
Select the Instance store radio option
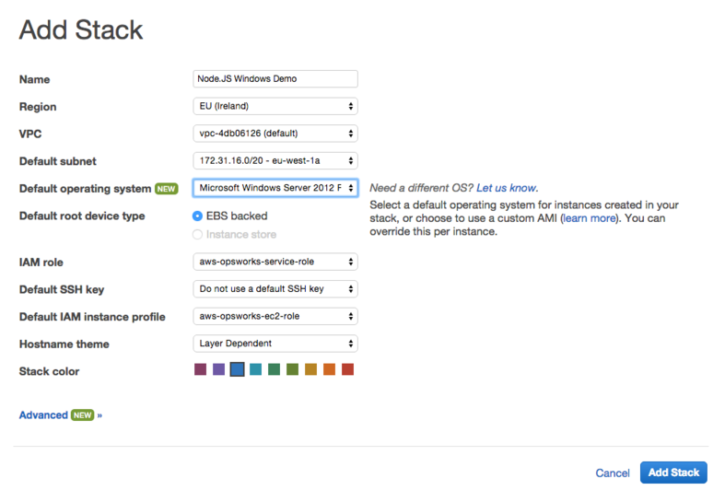(x=197, y=234)
